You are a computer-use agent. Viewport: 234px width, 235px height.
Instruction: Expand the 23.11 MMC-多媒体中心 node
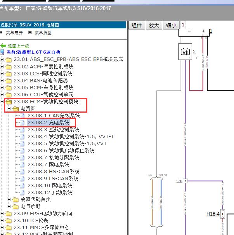pos(2,228)
